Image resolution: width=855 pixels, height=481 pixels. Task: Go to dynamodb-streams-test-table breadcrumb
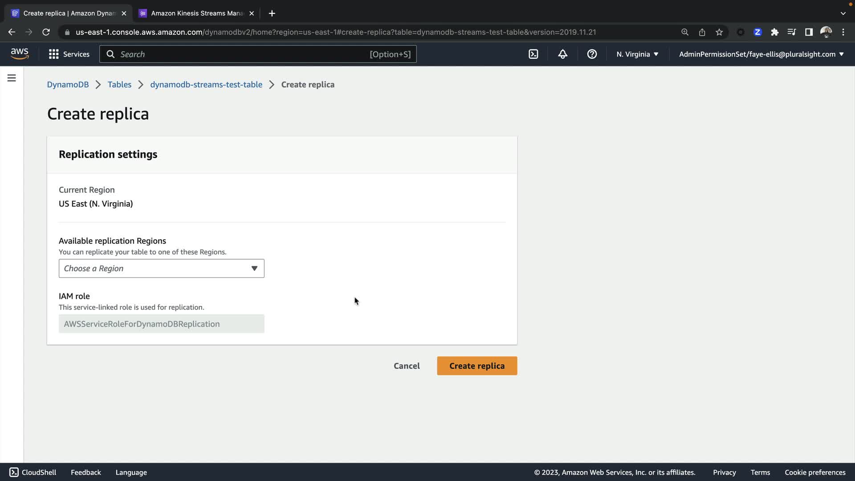point(206,85)
